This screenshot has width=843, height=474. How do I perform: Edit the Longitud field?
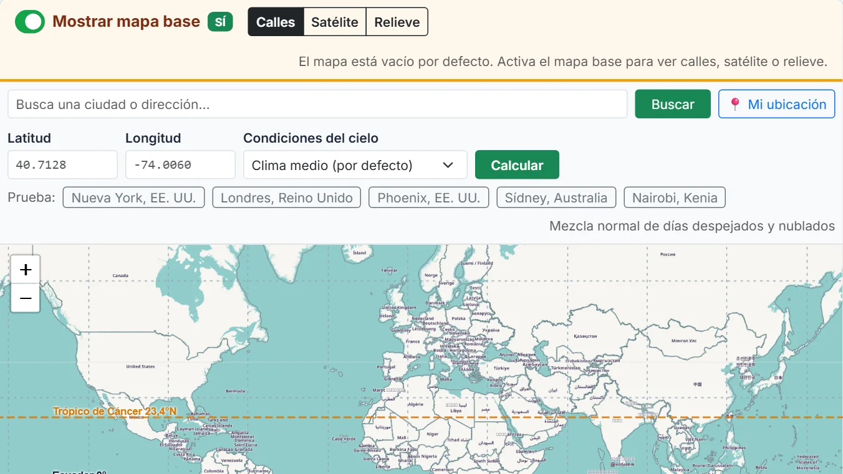point(180,164)
